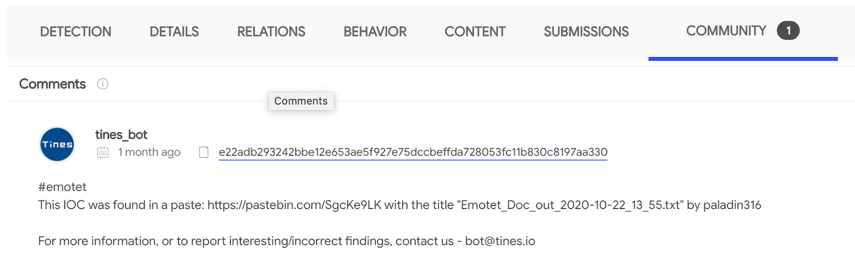This screenshot has width=855, height=266.
Task: Click the info icon beside Comments heading
Action: coord(103,84)
